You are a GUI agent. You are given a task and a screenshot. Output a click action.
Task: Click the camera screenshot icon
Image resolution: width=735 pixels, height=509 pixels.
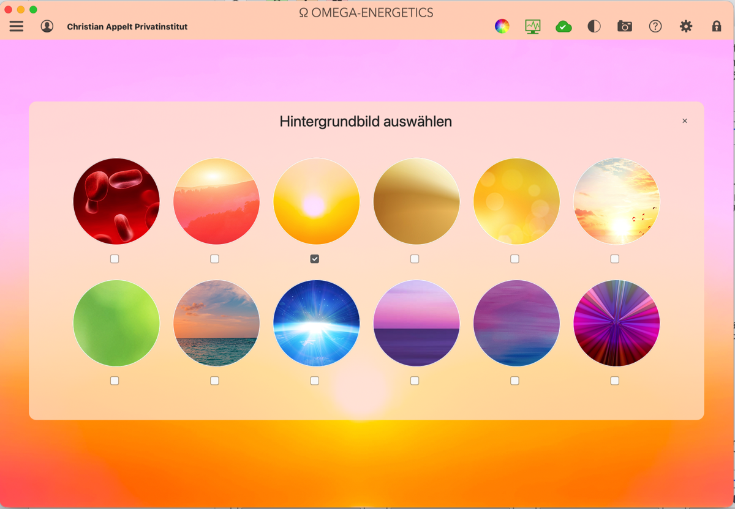click(x=625, y=26)
